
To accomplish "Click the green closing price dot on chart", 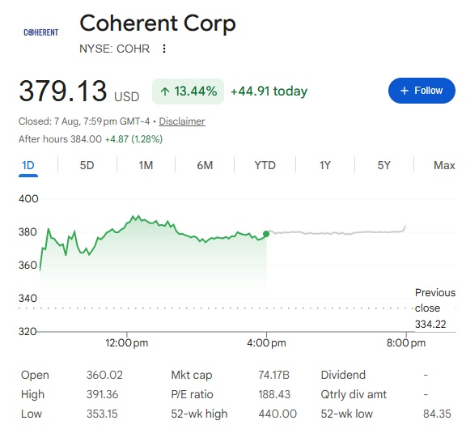I will point(266,234).
